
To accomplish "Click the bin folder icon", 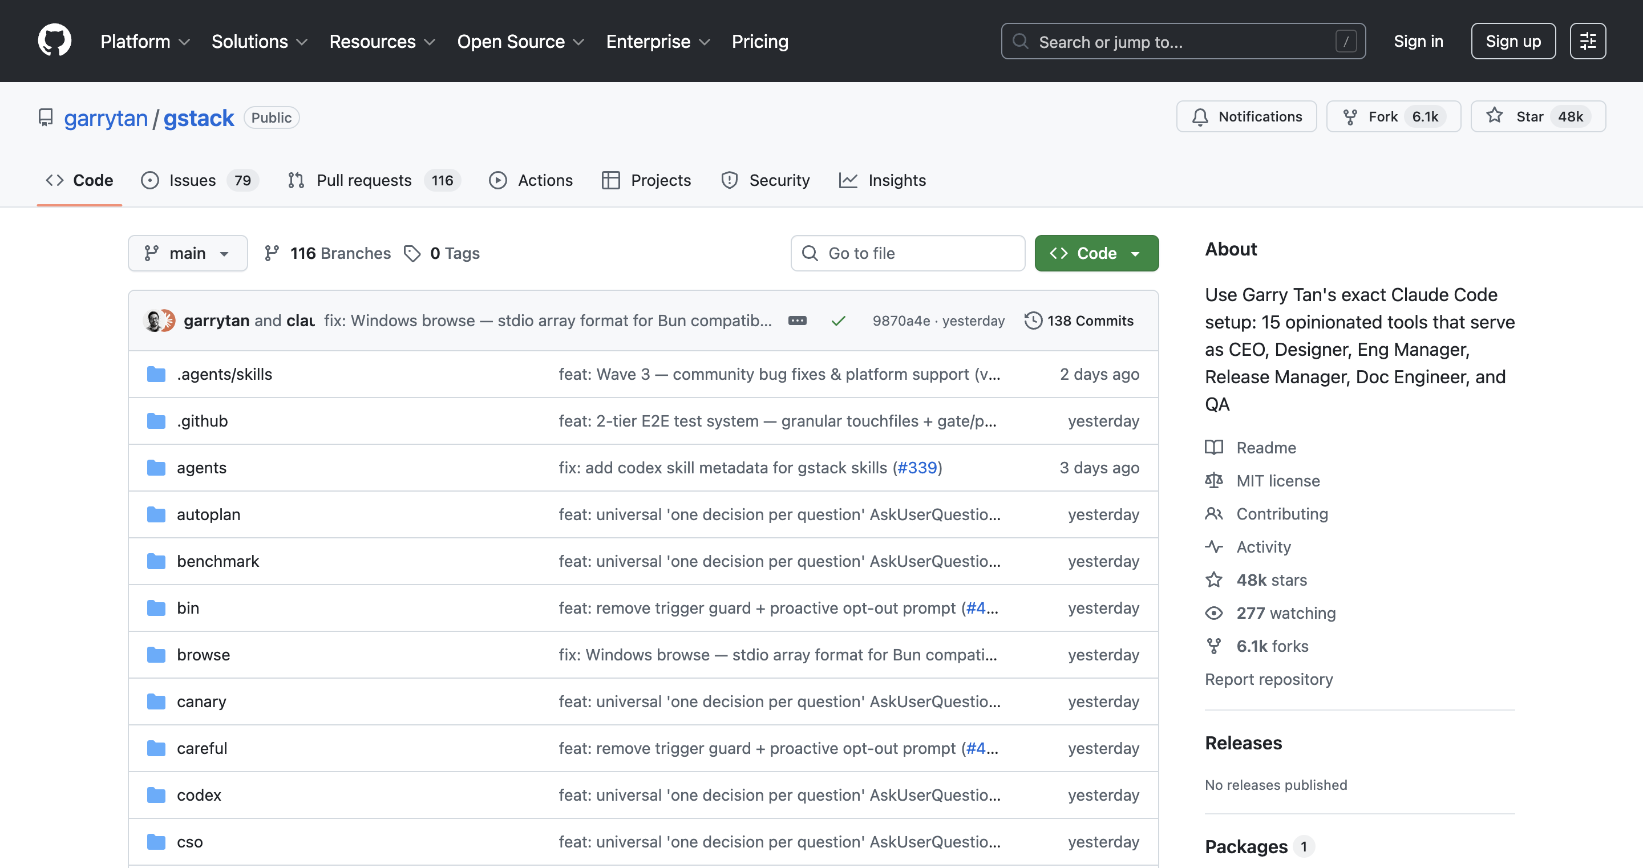I will pos(156,608).
